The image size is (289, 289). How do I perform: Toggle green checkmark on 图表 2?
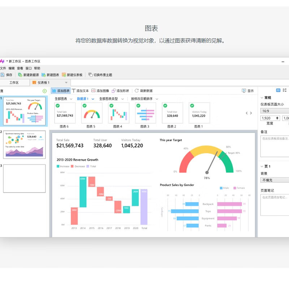pos(165,105)
